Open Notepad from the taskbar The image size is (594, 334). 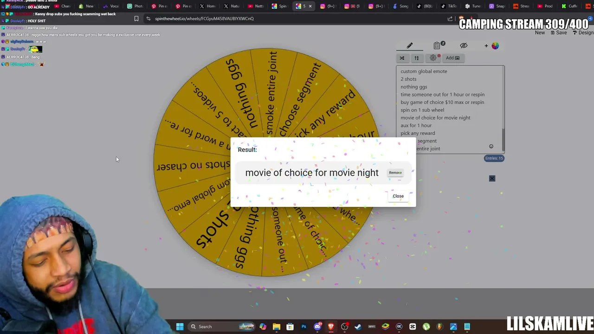467,327
